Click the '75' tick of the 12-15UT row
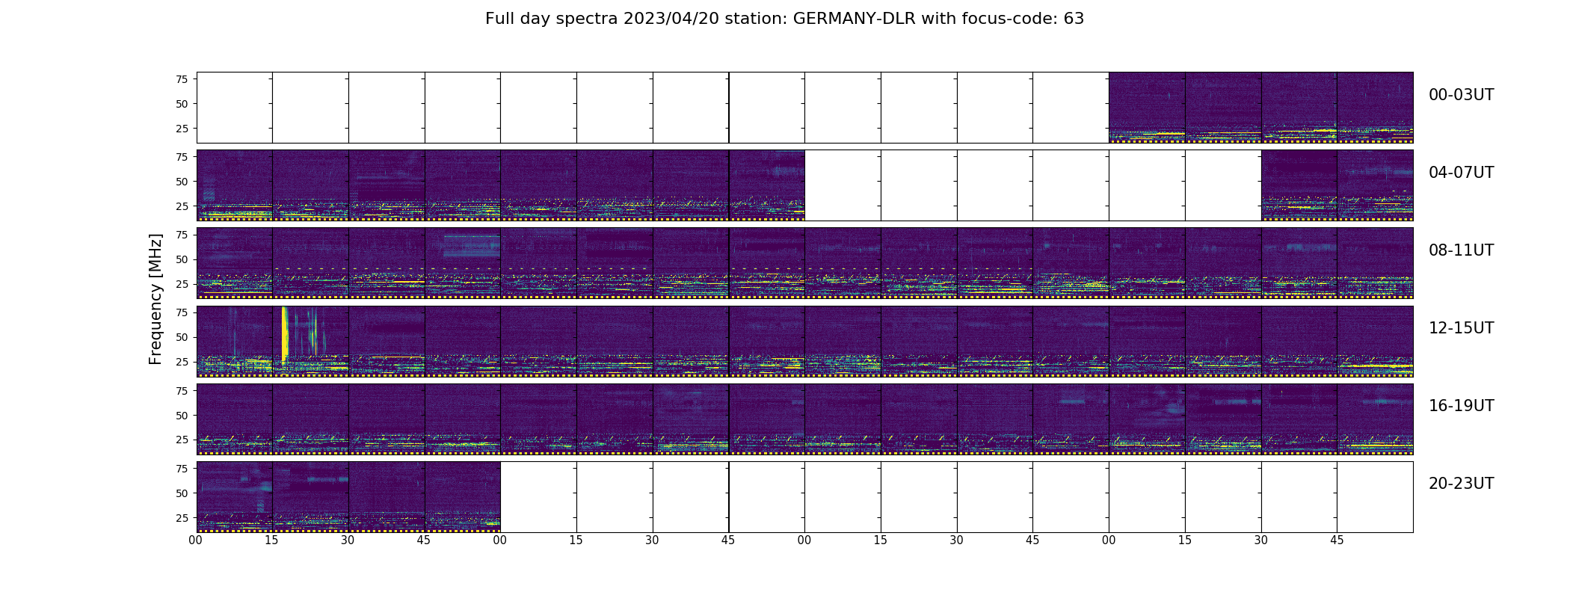Screen dimensions: 1570x598 182,312
